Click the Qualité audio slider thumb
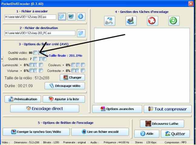 [x=41, y=59]
